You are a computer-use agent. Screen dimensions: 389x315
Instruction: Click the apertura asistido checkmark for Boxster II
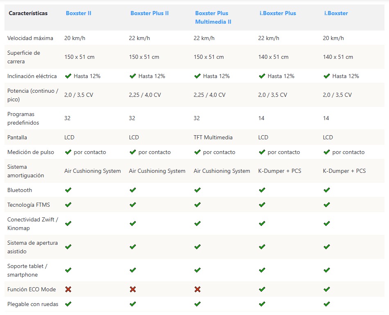[68, 247]
